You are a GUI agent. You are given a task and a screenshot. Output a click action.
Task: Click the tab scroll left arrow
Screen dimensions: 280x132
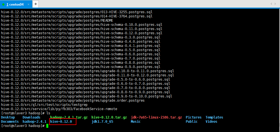coord(271,4)
